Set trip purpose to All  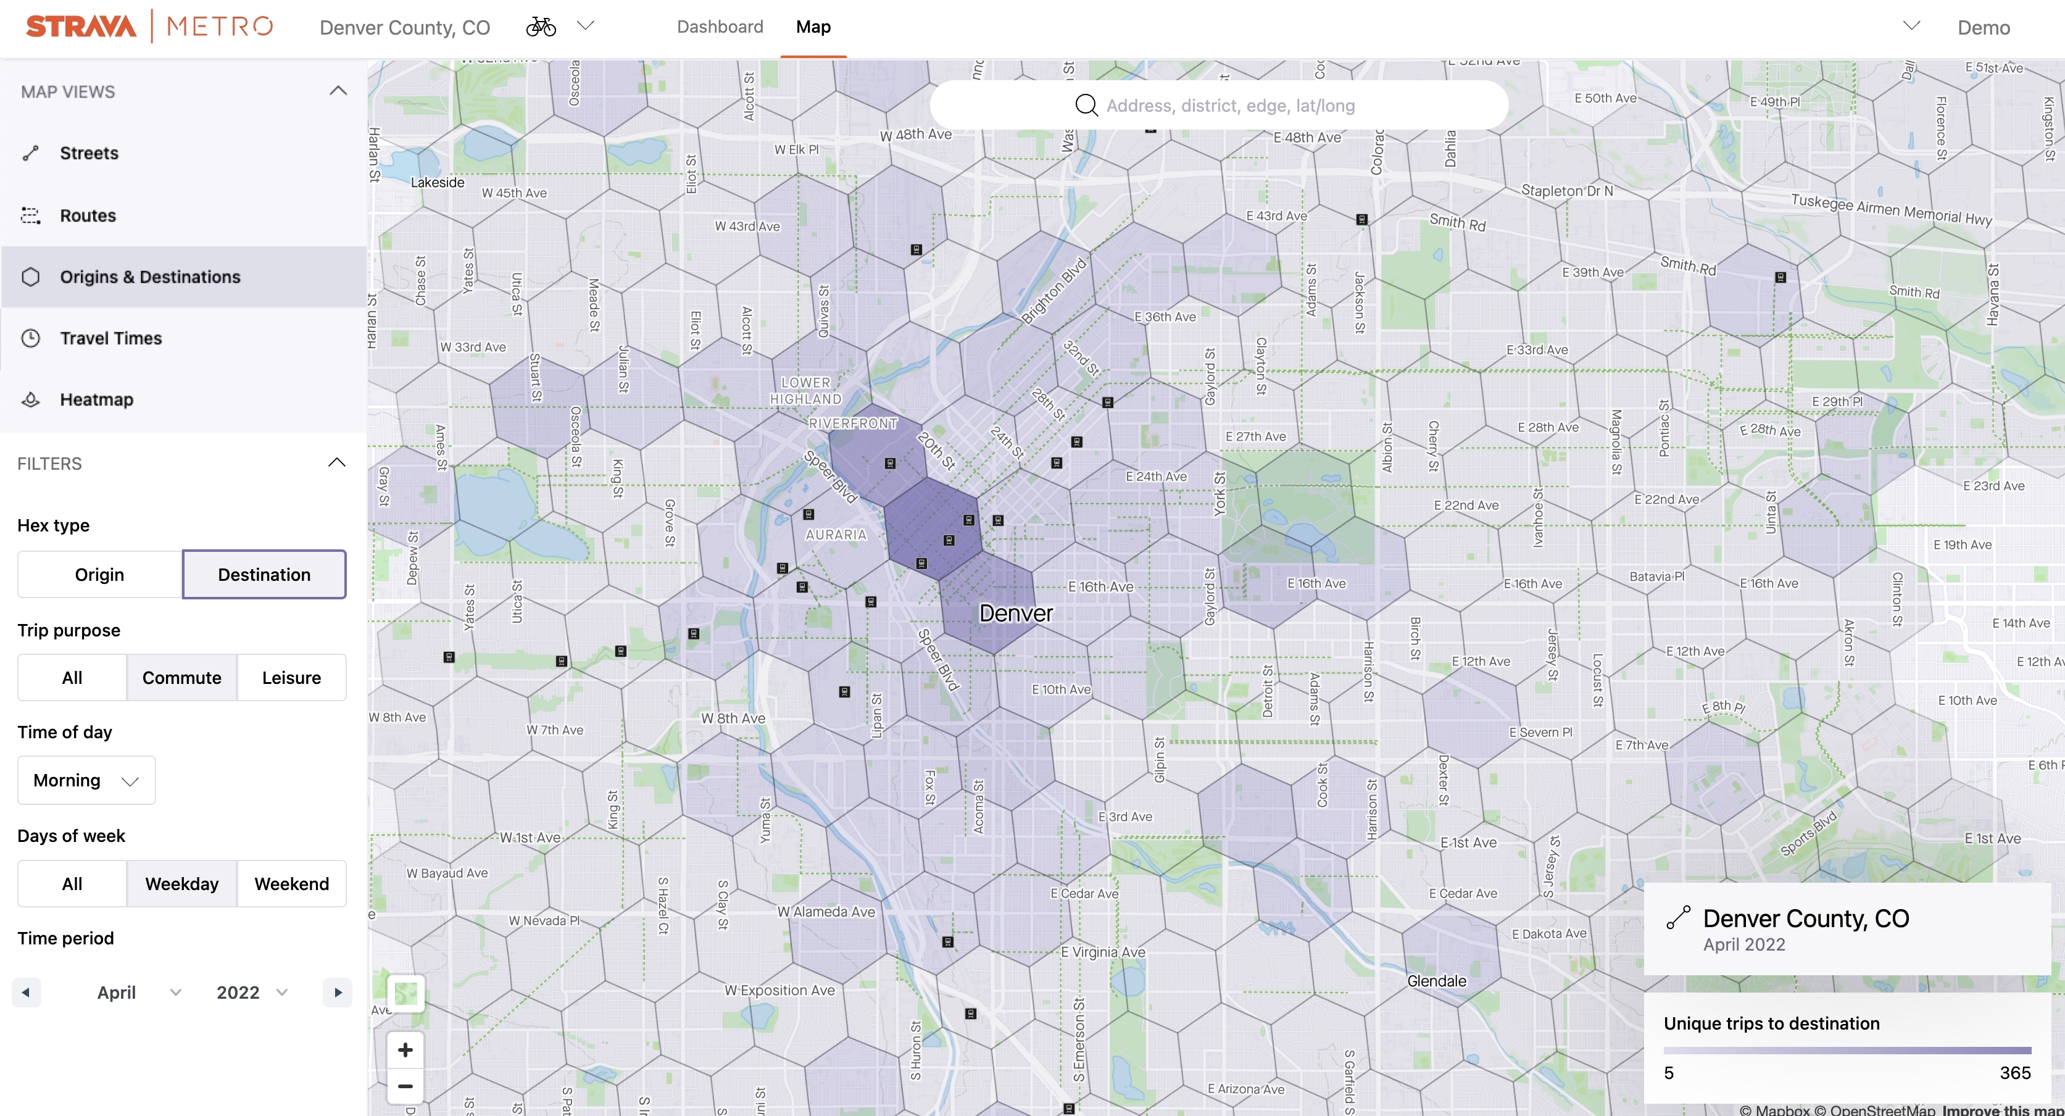[x=72, y=678]
